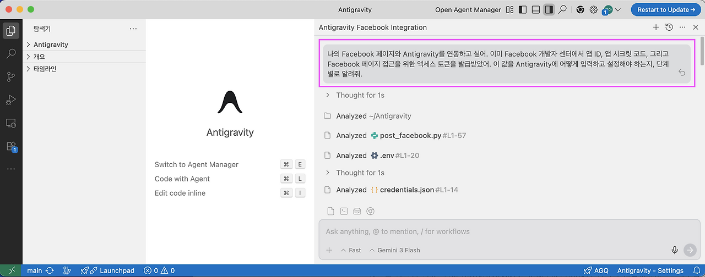Image resolution: width=705 pixels, height=277 pixels.
Task: Click Antigravity Facebook Integration title
Action: pyautogui.click(x=372, y=27)
